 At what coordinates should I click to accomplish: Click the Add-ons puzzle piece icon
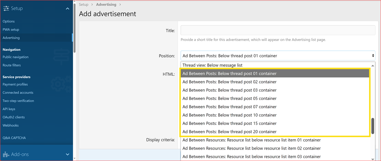coord(6,154)
